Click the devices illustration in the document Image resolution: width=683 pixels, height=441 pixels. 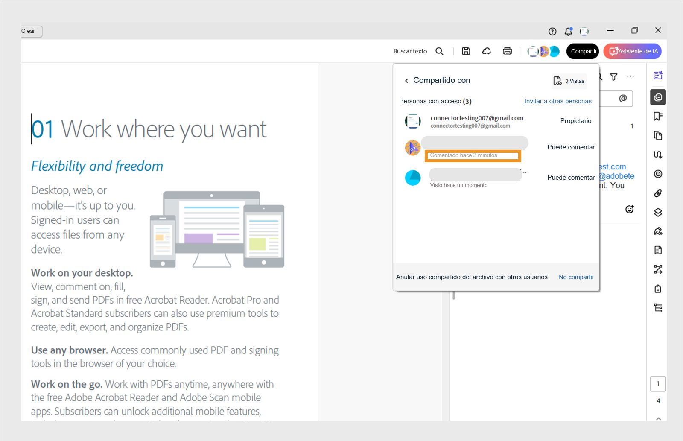click(x=217, y=230)
